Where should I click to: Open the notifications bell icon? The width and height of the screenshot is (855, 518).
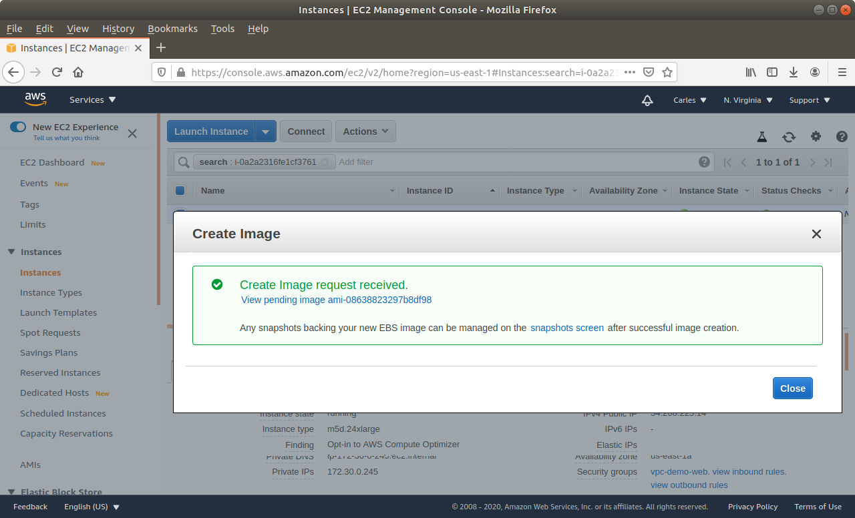coord(647,100)
